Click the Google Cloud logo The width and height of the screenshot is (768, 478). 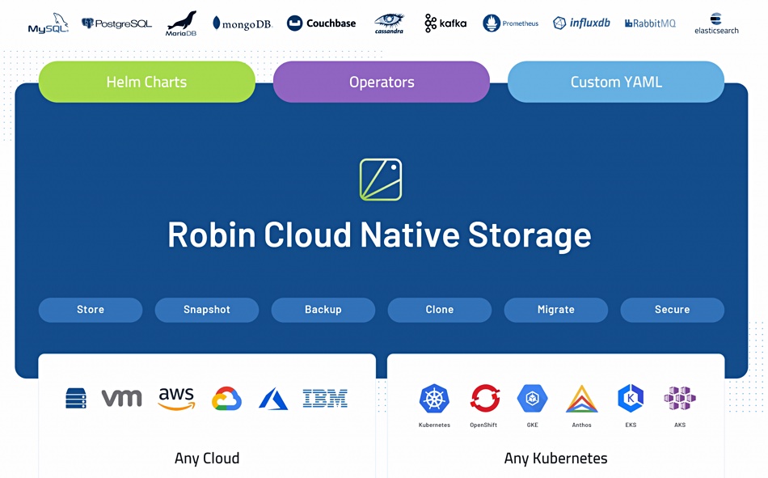pos(226,398)
